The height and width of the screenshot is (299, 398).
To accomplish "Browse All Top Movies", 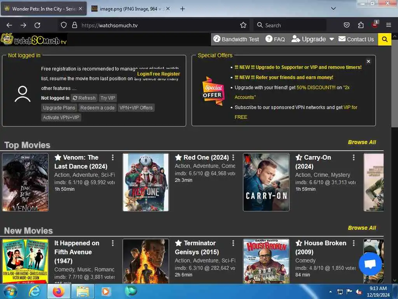I will (362, 142).
